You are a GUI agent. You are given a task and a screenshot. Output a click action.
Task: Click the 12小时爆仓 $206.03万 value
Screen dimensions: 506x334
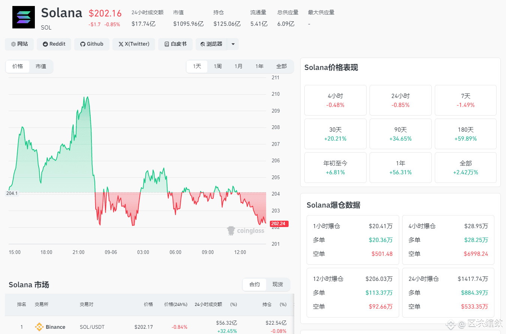coord(379,279)
